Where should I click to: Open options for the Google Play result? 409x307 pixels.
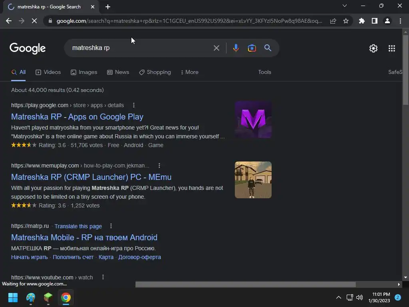pos(134,105)
